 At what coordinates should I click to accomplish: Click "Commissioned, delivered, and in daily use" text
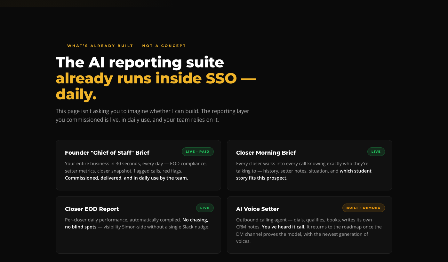(126, 178)
